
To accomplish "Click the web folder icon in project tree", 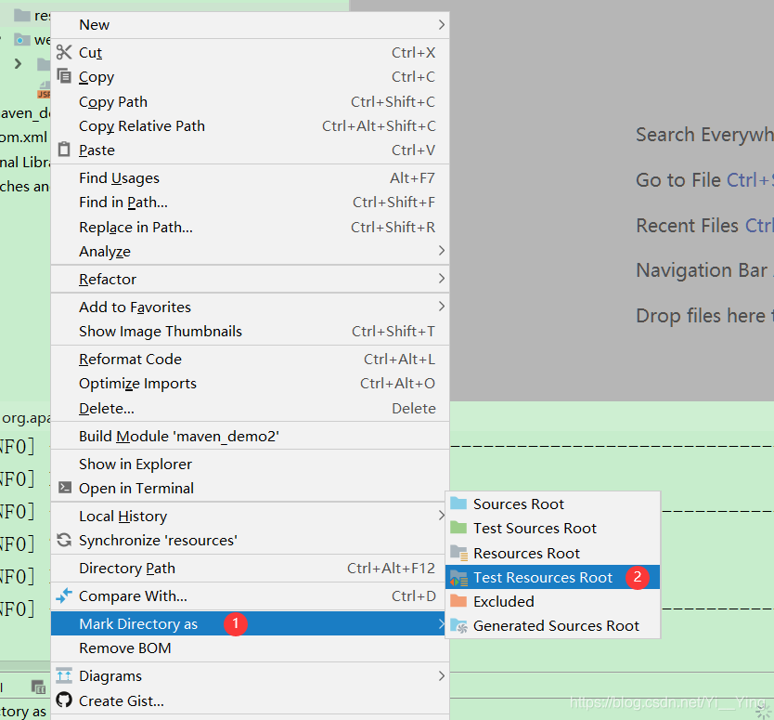I will (x=21, y=40).
